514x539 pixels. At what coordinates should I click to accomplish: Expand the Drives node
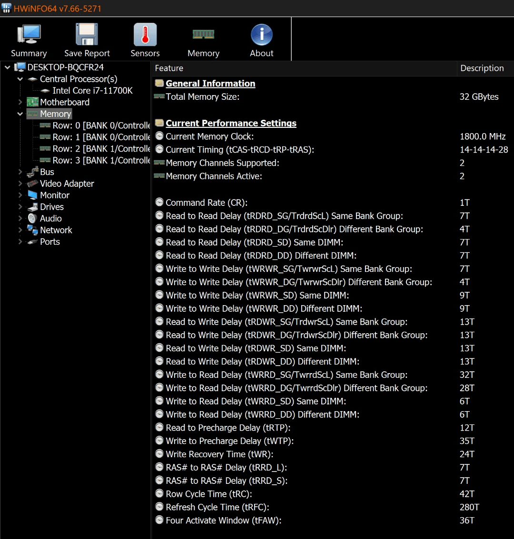click(20, 207)
